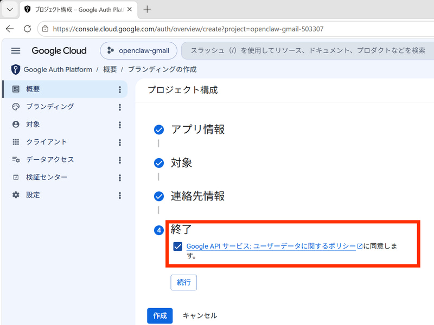Image resolution: width=434 pixels, height=325 pixels.
Task: Open Google Auth Platform breadcrumb link
Action: [x=58, y=69]
